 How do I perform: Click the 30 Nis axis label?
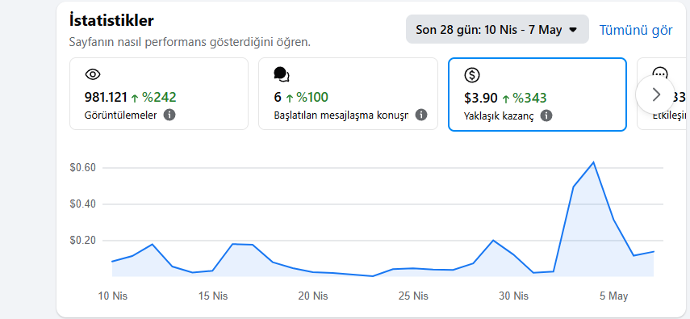[x=513, y=296]
